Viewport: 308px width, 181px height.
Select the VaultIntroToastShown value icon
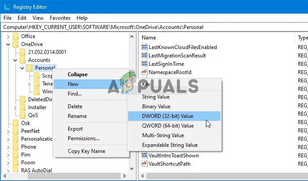pos(144,156)
